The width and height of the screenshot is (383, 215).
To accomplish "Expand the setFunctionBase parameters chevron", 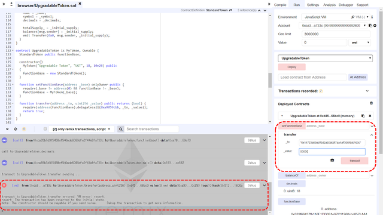I will coord(372,126).
